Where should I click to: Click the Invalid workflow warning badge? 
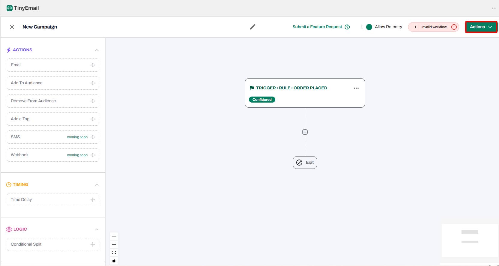434,27
